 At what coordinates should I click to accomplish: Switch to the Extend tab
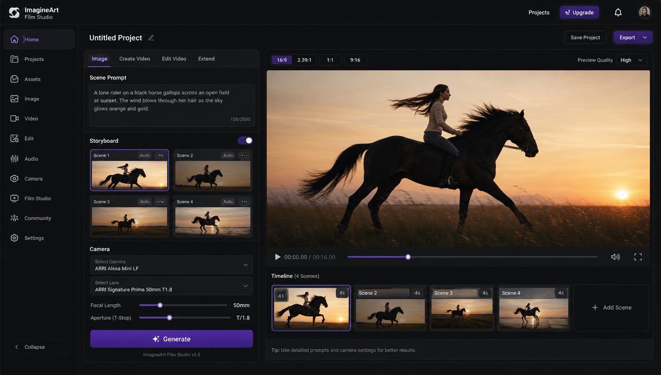pyautogui.click(x=206, y=59)
